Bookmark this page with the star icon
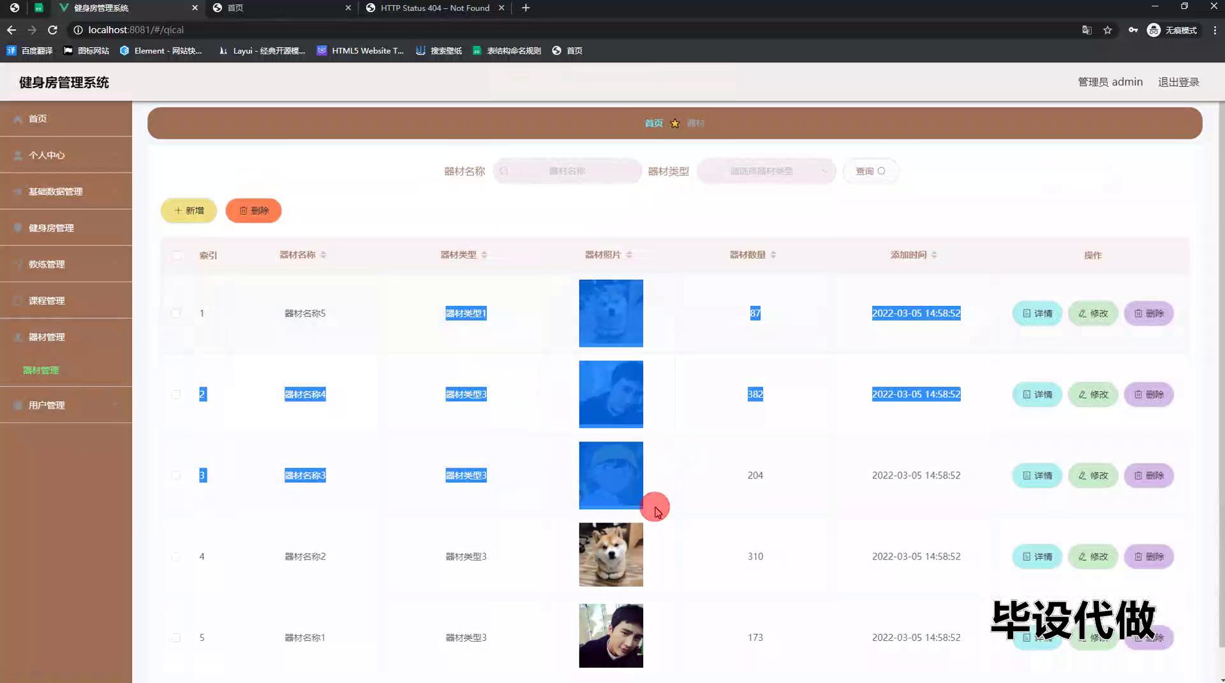The width and height of the screenshot is (1225, 683). (x=1108, y=30)
